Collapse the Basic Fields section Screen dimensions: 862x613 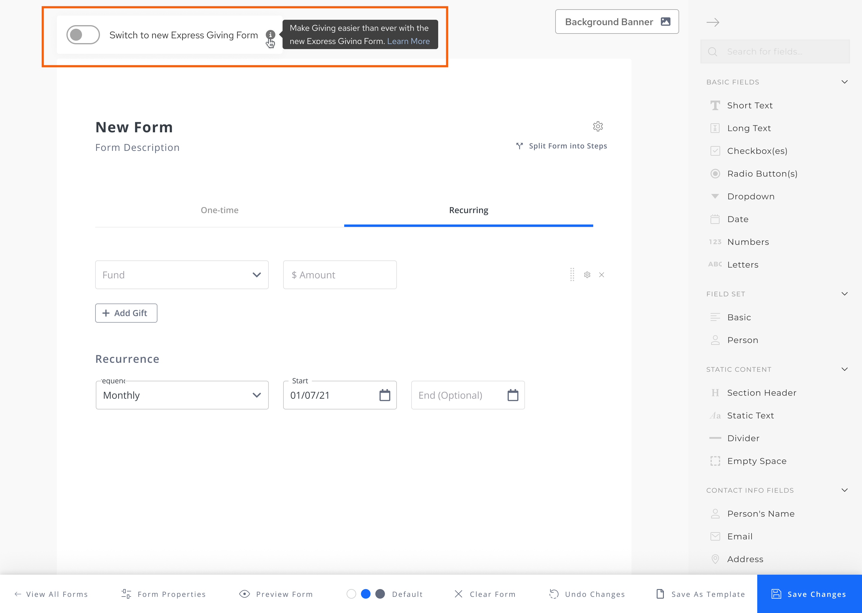(x=844, y=82)
